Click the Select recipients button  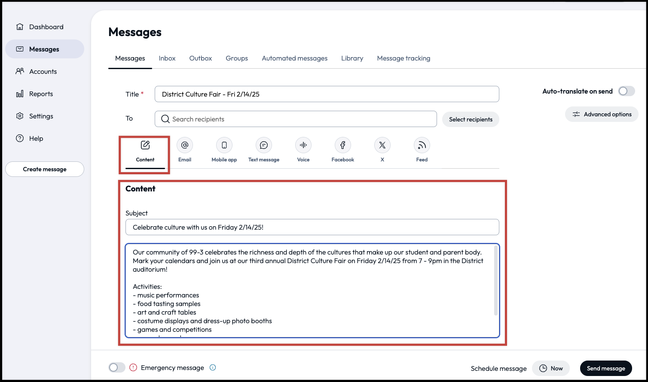pos(471,119)
